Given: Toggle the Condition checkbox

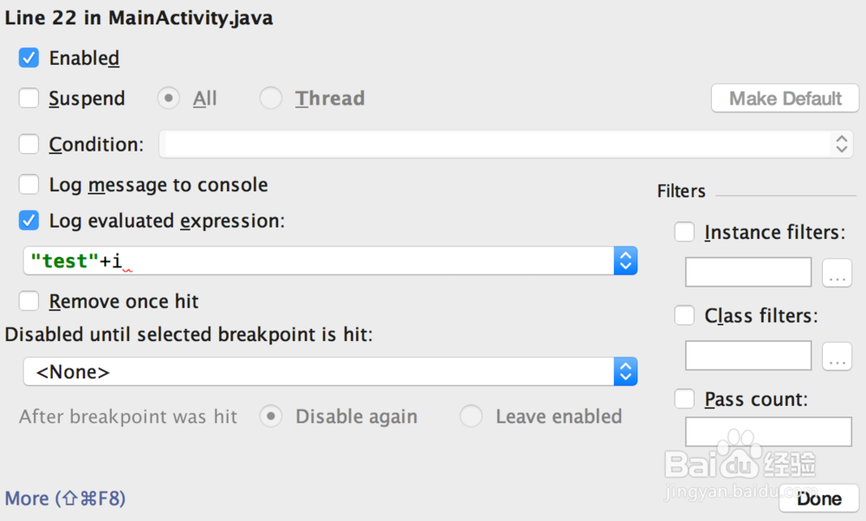Looking at the screenshot, I should pyautogui.click(x=29, y=145).
